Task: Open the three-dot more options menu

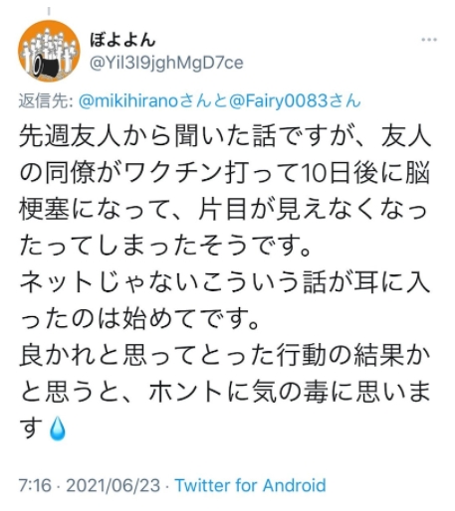Action: click(x=428, y=40)
